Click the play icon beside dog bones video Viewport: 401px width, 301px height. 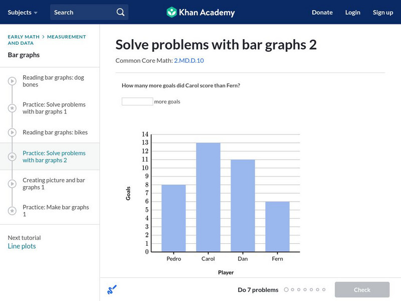[x=12, y=81]
